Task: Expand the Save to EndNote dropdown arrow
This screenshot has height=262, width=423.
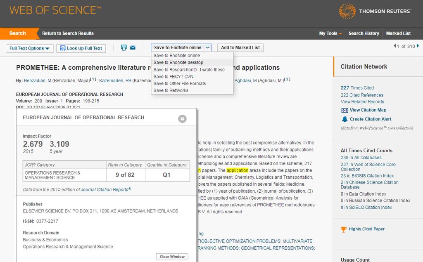Action: click(x=208, y=48)
